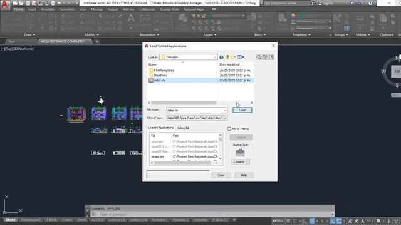Viewport: 401px width, 225px height.
Task: Go up one folder level in dialog
Action: 227,57
